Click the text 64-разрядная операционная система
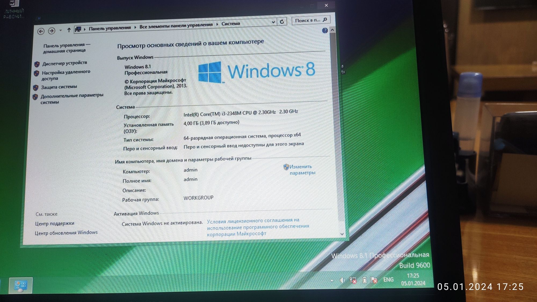 point(242,136)
